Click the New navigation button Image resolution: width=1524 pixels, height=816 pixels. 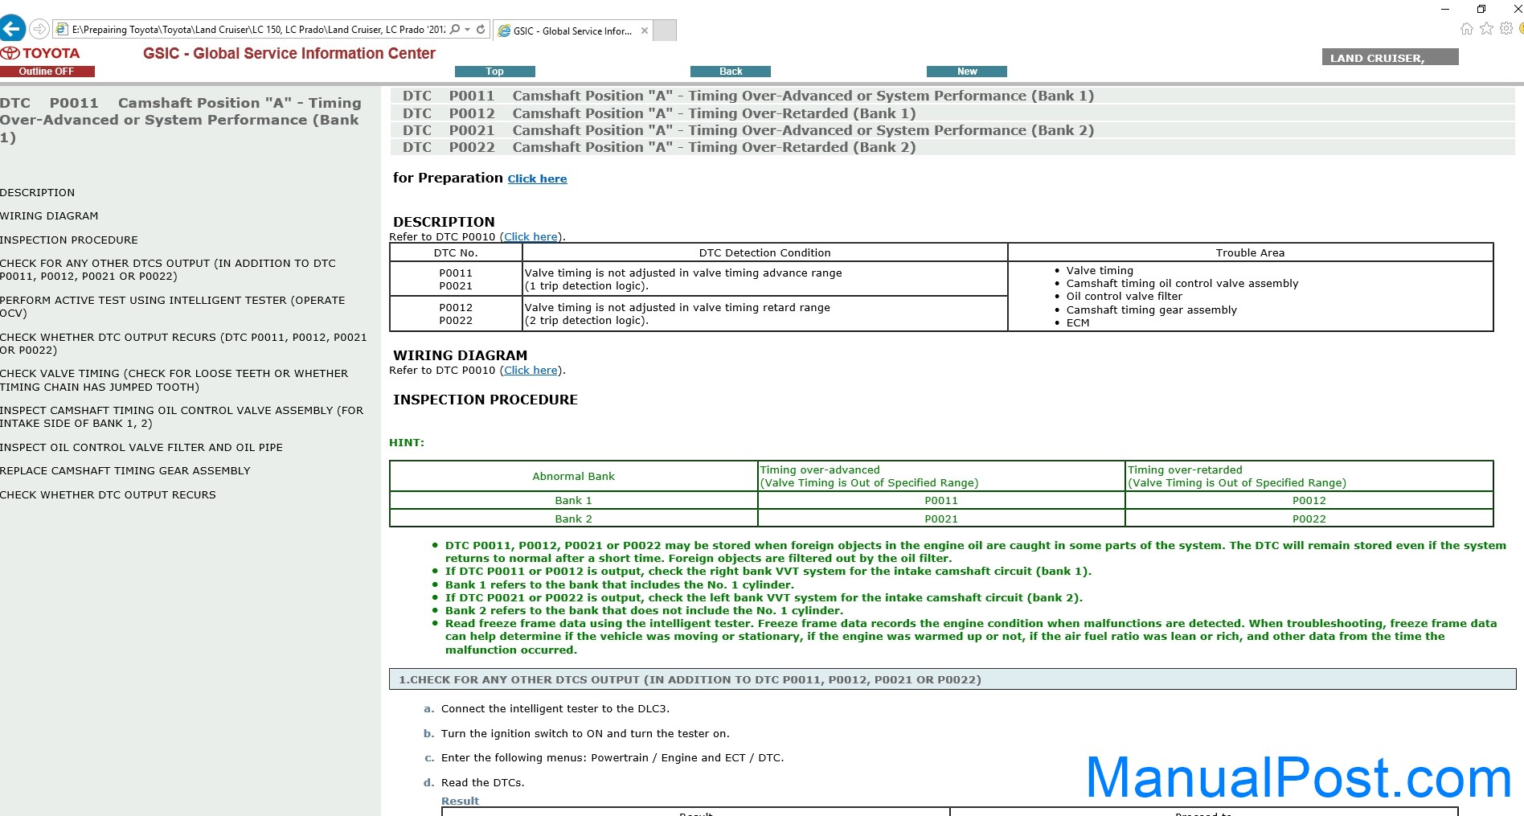[967, 72]
